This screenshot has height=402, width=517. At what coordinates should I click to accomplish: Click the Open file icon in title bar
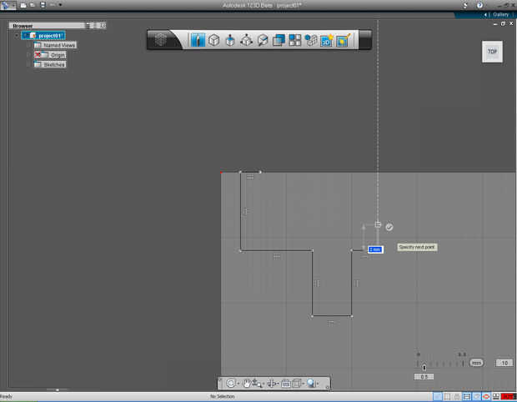[x=33, y=5]
